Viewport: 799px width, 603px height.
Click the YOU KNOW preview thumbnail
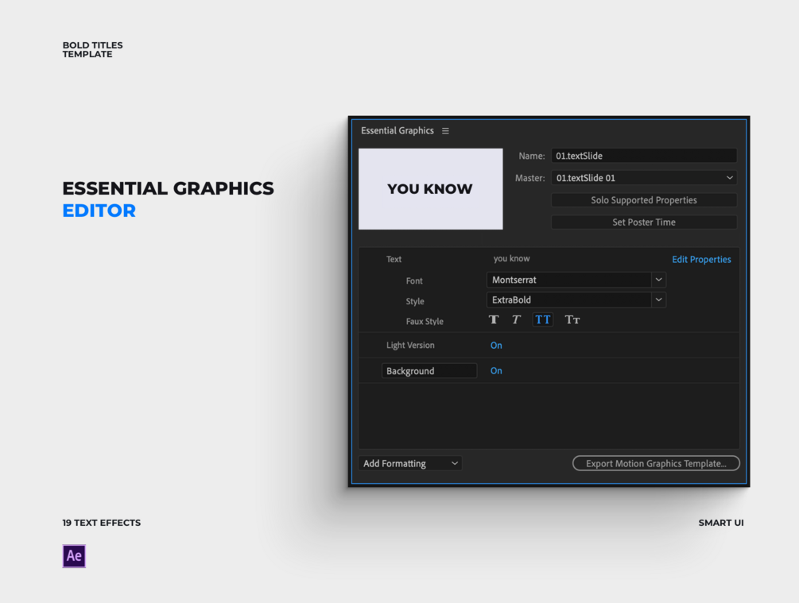[431, 189]
